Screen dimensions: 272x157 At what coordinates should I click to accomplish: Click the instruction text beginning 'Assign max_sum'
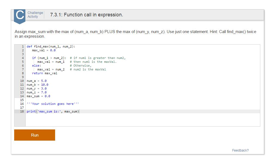coord(135,34)
